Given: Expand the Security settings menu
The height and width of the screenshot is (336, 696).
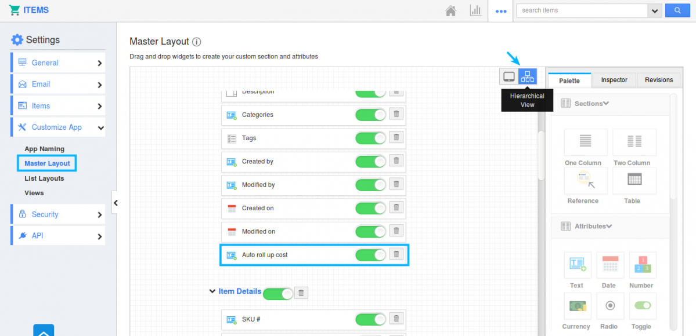Looking at the screenshot, I should 58,214.
